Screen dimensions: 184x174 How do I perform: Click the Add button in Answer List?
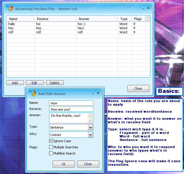15,83
